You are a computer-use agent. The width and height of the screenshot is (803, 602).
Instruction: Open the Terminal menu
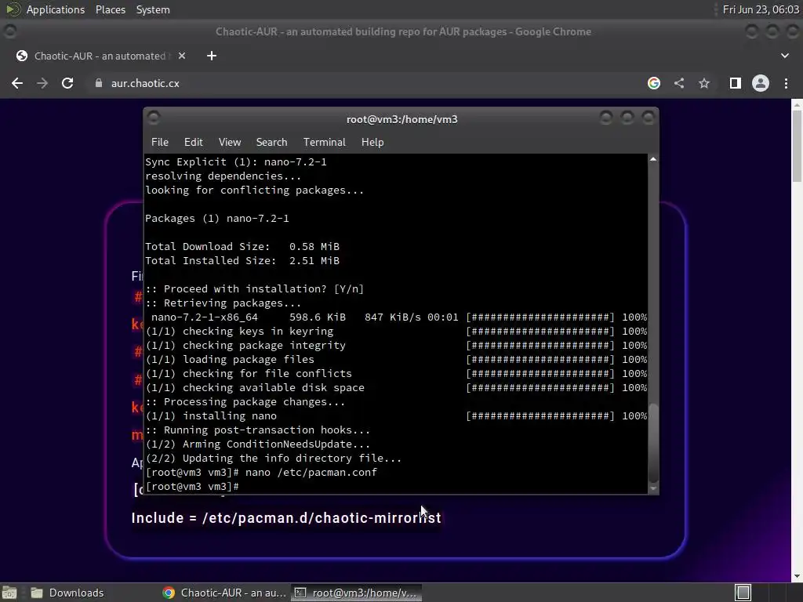point(324,143)
